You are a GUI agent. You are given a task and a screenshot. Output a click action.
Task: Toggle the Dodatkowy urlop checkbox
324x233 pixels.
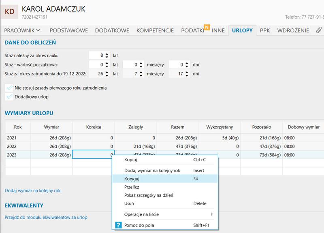pyautogui.click(x=9, y=97)
